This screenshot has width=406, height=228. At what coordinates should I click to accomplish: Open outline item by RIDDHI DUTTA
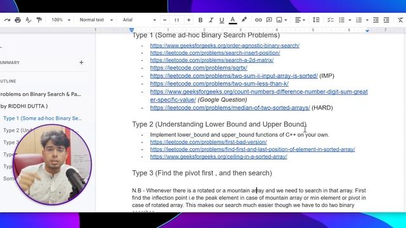pos(24,106)
